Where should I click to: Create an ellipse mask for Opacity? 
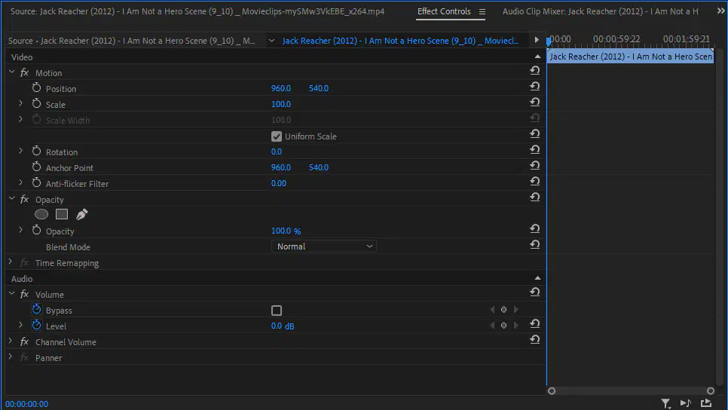click(41, 214)
